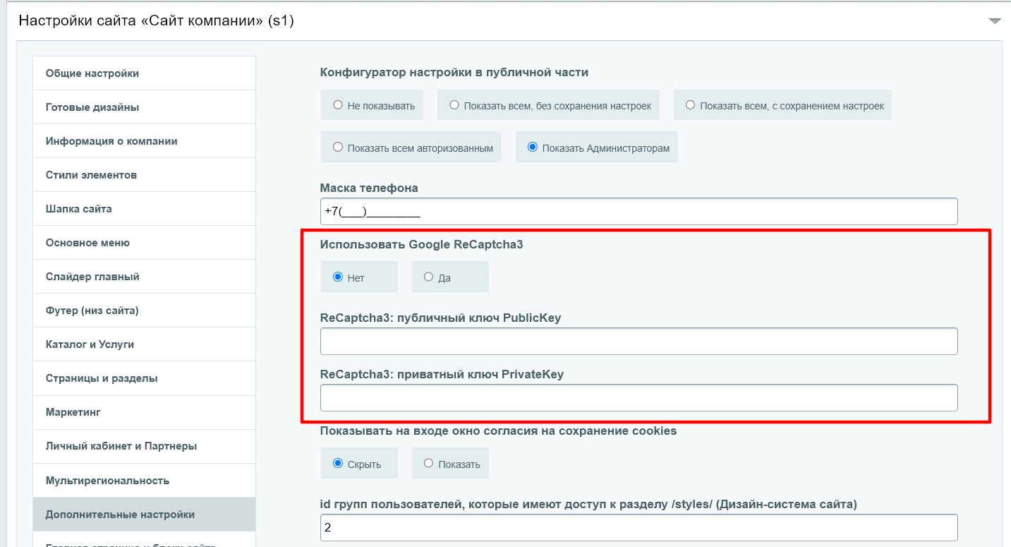
Task: Click the /styles/ user group id field
Action: (x=638, y=527)
